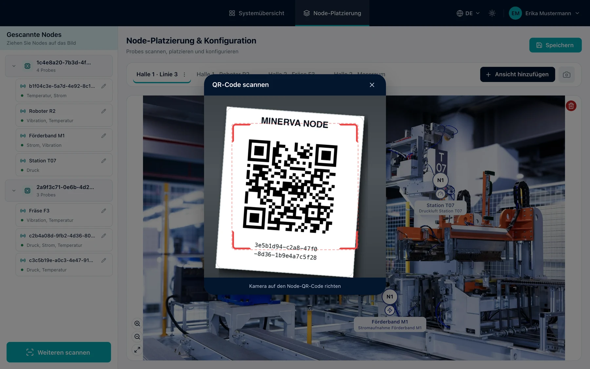The image size is (590, 369).
Task: Select the N1 marker above Förderband M1
Action: point(390,297)
